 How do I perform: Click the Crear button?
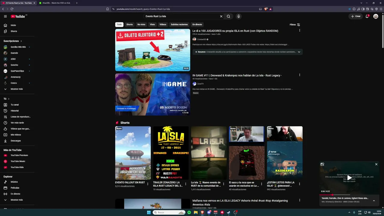tap(356, 16)
